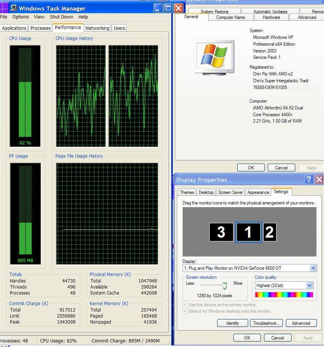Select monitor 2 icon in Display Properties
Viewport: 324px width, 347px height.
[x=270, y=232]
